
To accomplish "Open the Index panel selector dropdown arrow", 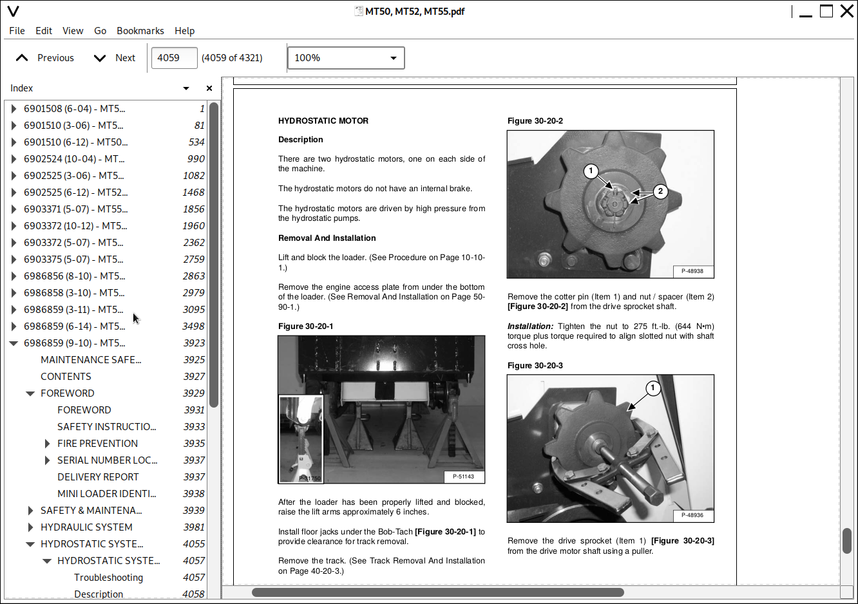I will pyautogui.click(x=186, y=88).
